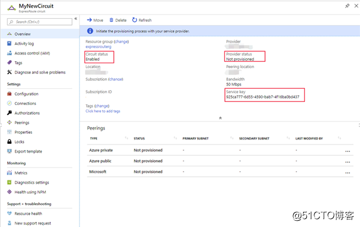Change the resource group link
Screen dimensions: 360x227
[x=121, y=42]
